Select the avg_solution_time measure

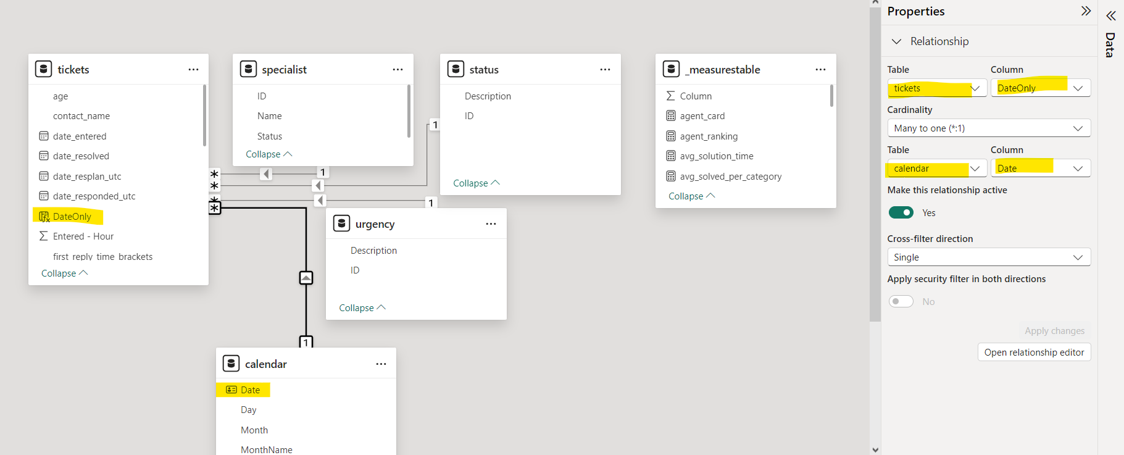(717, 156)
